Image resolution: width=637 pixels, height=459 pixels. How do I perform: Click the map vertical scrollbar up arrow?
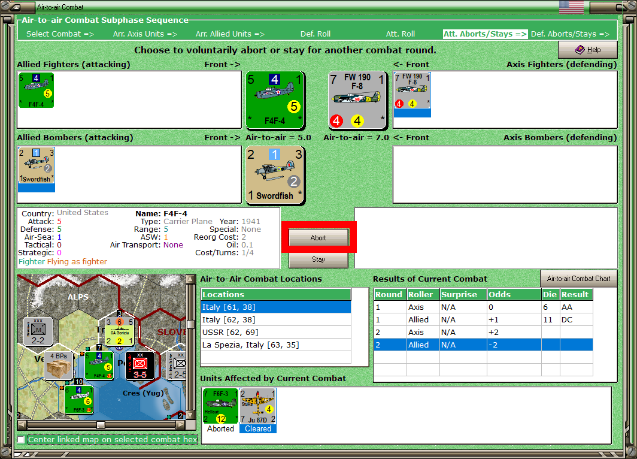click(x=190, y=279)
